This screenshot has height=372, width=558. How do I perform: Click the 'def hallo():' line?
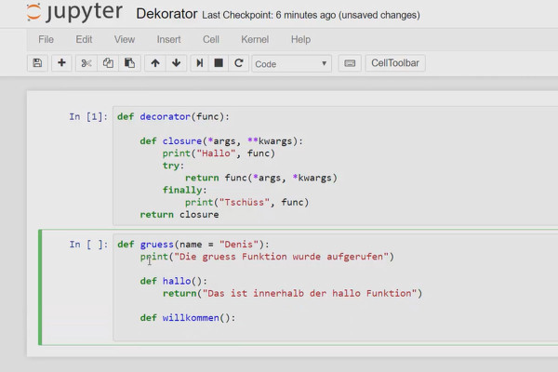coord(173,281)
